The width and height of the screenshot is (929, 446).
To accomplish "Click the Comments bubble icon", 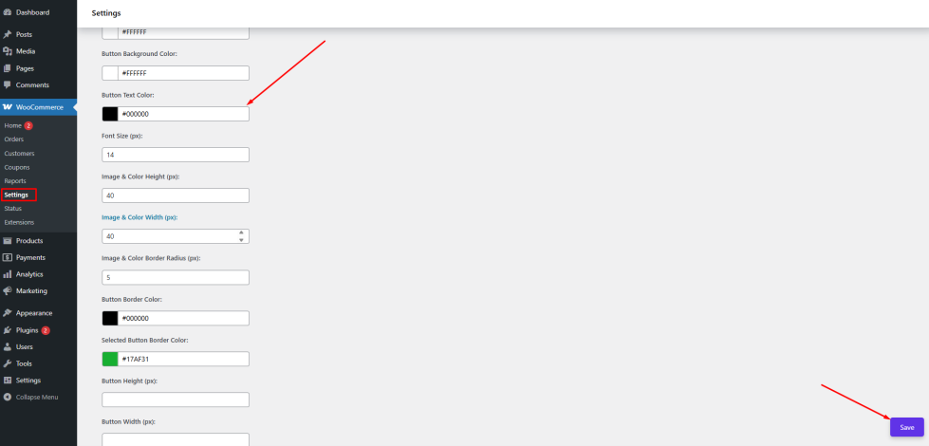I will pos(7,84).
